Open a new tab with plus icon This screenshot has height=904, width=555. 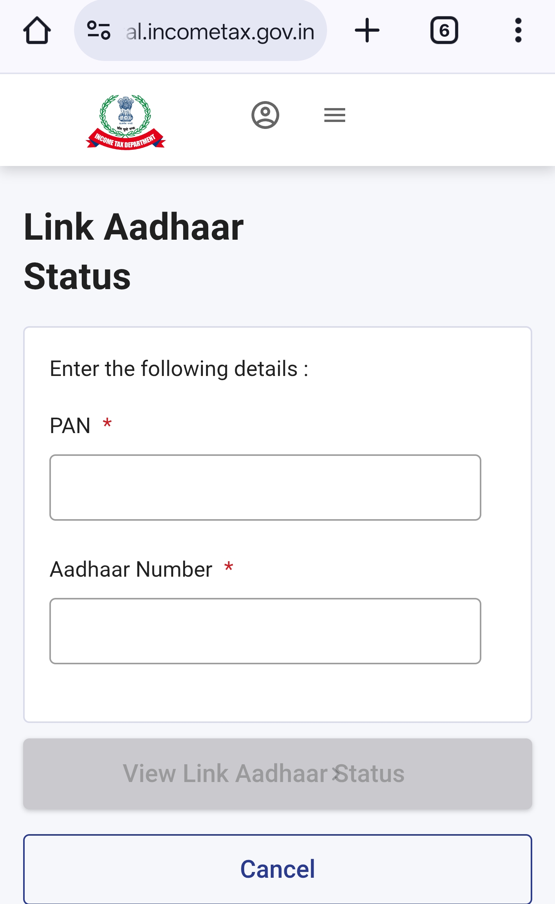(x=367, y=30)
